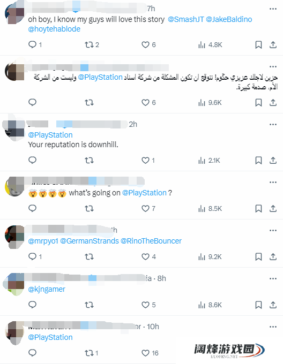The width and height of the screenshot is (283, 364).
Task: Bookmark the 'oh boy' tweet
Action: point(258,44)
